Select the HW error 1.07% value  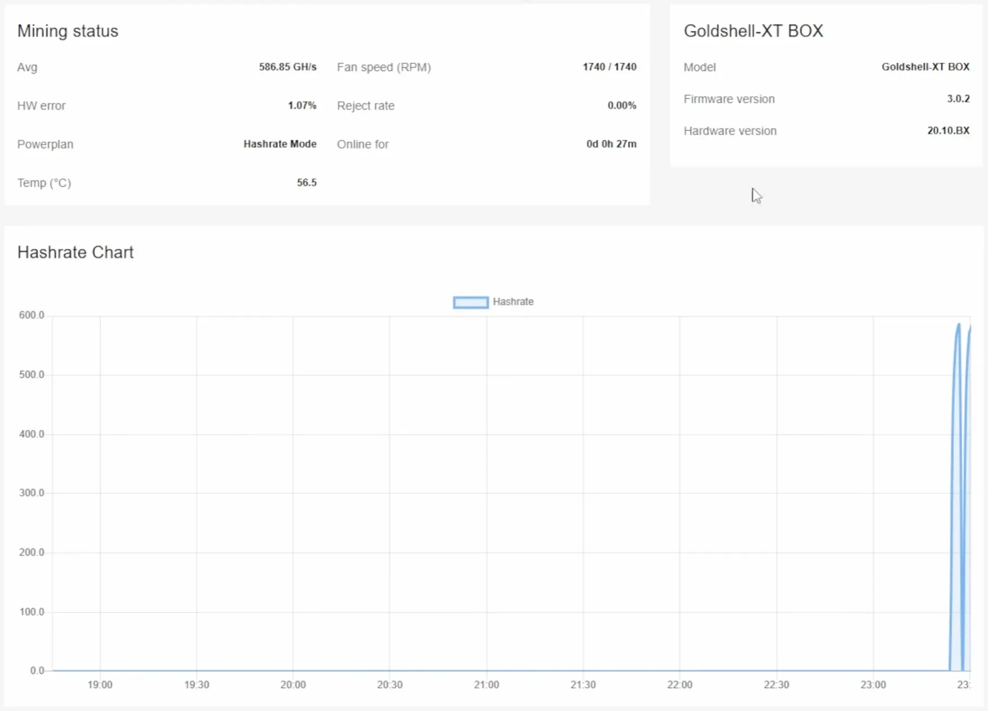coord(302,106)
